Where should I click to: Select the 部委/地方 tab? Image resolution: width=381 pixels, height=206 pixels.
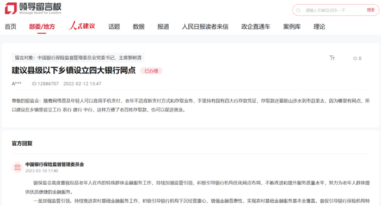click(42, 27)
